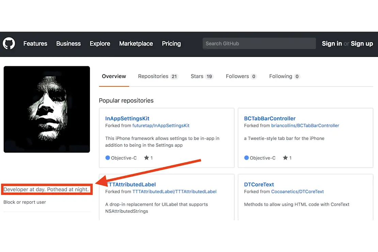Click Block or report user
Viewport: 378px width, 252px height.
(x=25, y=202)
